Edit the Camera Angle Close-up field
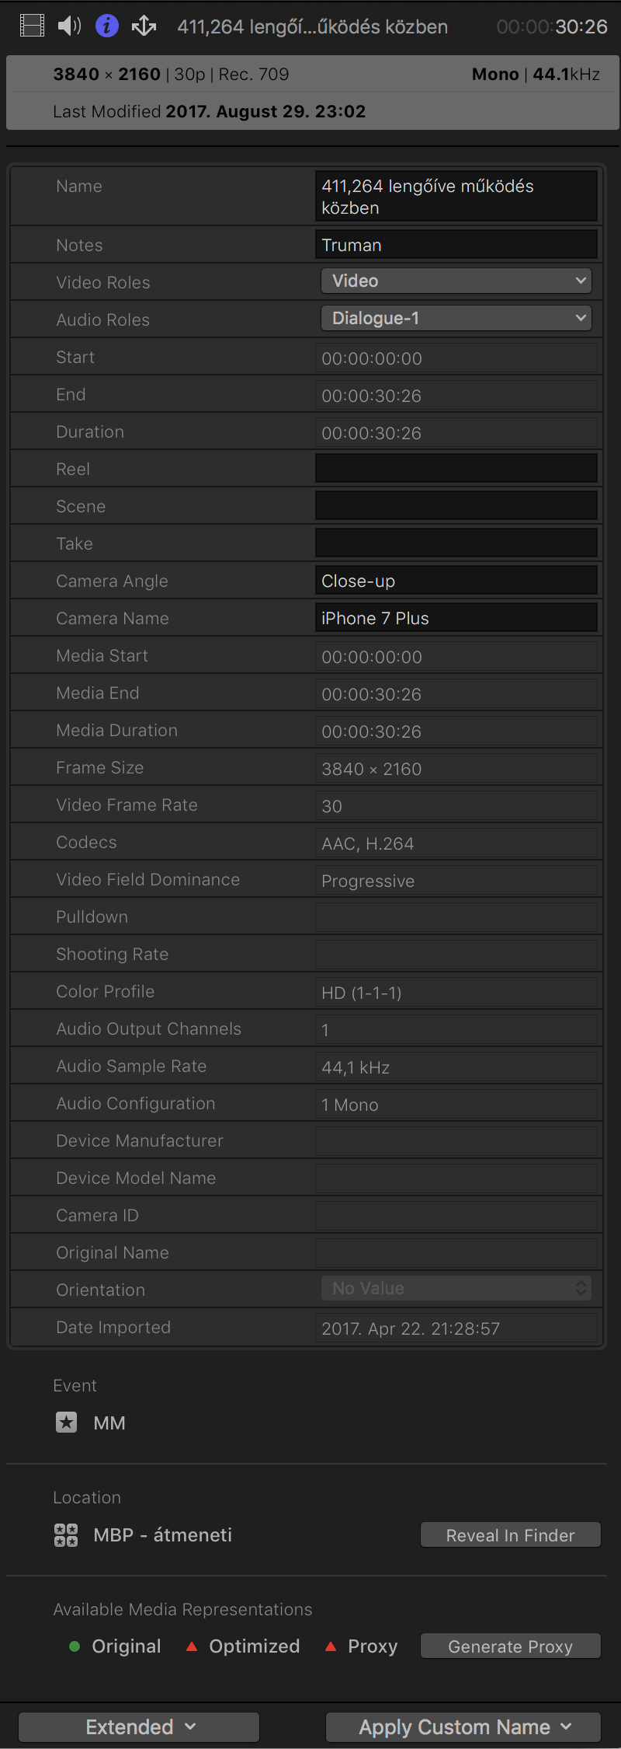 (x=456, y=581)
